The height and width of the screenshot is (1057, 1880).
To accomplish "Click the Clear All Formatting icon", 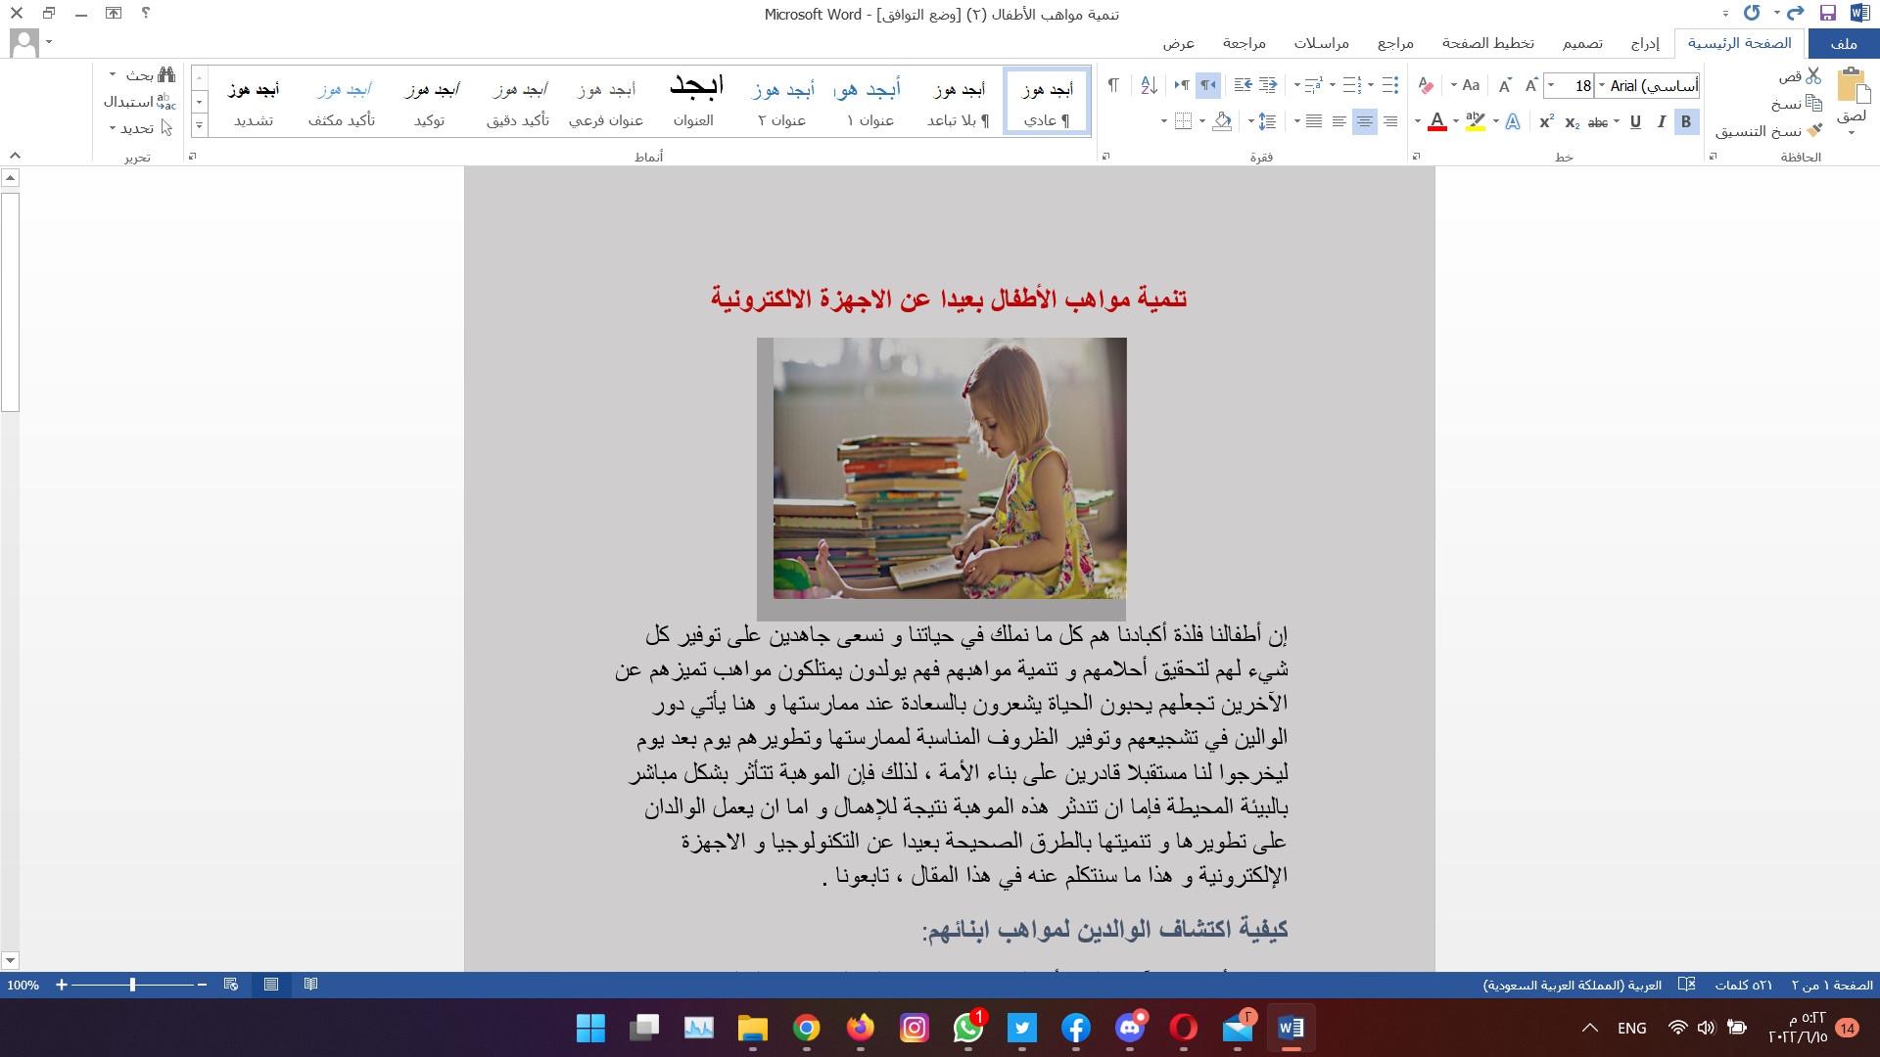I will (1427, 85).
